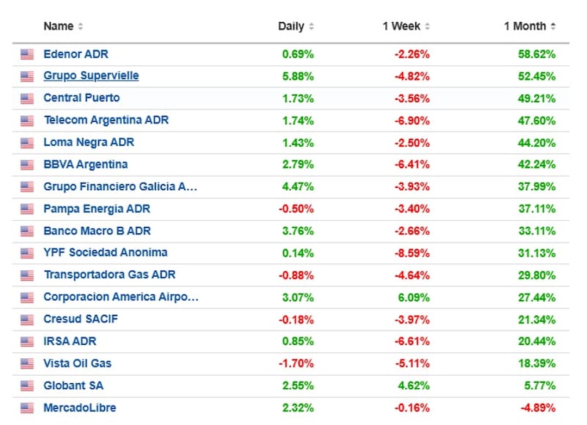Click the flag icon next to Pampa Energia ADR

(27, 208)
